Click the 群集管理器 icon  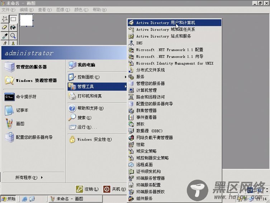pos(131,110)
